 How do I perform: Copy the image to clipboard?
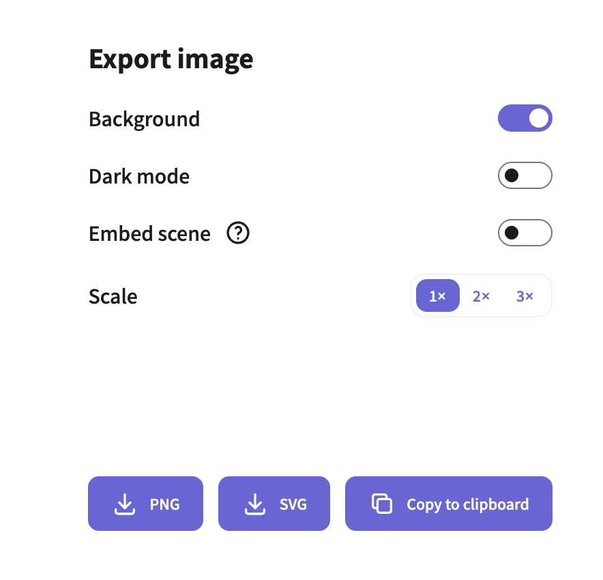coord(448,504)
